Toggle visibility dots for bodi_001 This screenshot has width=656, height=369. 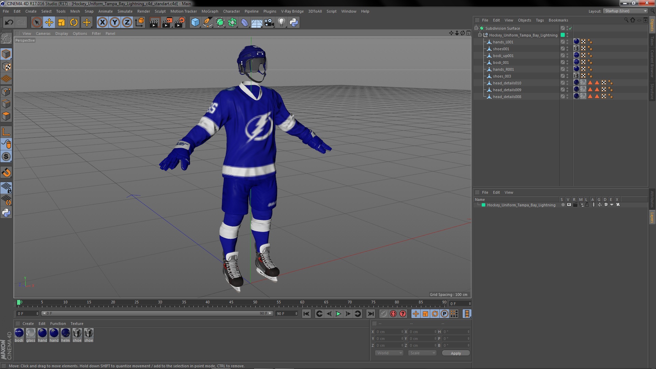(567, 62)
